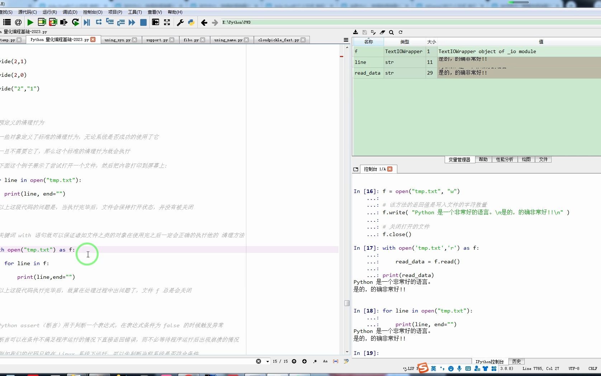This screenshot has height=376, width=601.
Task: Search variables with magnifier icon
Action: pyautogui.click(x=392, y=32)
